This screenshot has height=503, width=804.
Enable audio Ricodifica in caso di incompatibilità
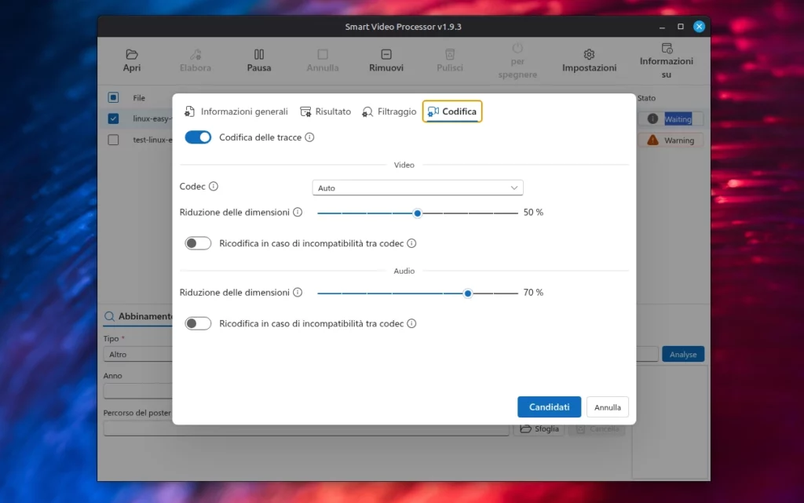(198, 324)
